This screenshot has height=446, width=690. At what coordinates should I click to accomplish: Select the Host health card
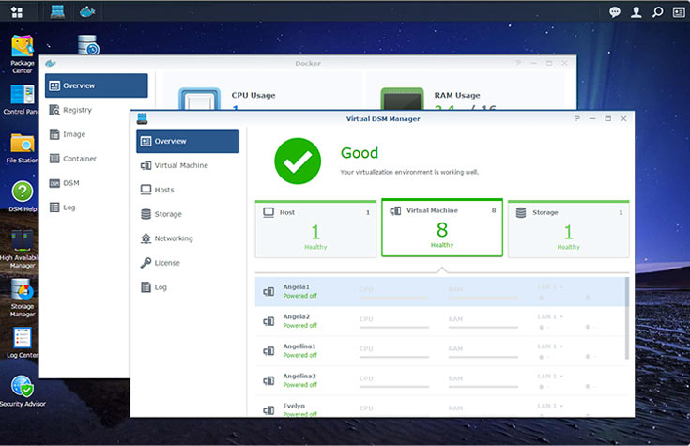pos(314,228)
